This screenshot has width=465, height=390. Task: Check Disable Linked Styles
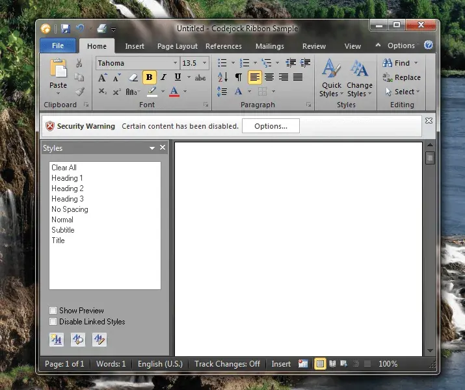pos(53,322)
